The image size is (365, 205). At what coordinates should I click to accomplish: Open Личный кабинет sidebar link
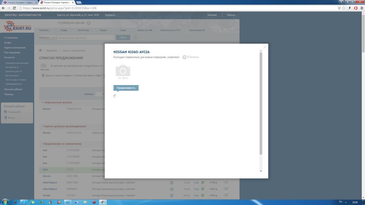point(13,89)
